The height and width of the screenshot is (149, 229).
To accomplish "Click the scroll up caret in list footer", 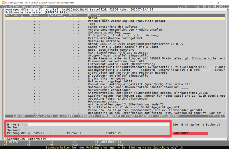I will [210, 116].
